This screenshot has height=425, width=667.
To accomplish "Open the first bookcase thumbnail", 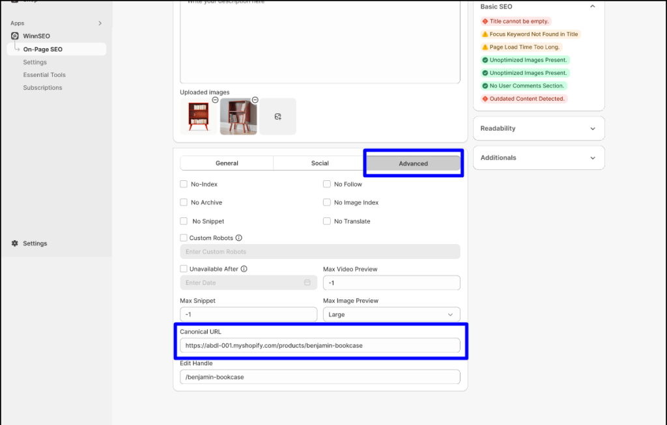I will coord(198,117).
